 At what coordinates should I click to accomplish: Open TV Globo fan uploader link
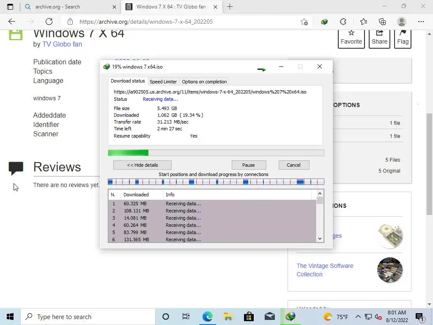[x=62, y=44]
